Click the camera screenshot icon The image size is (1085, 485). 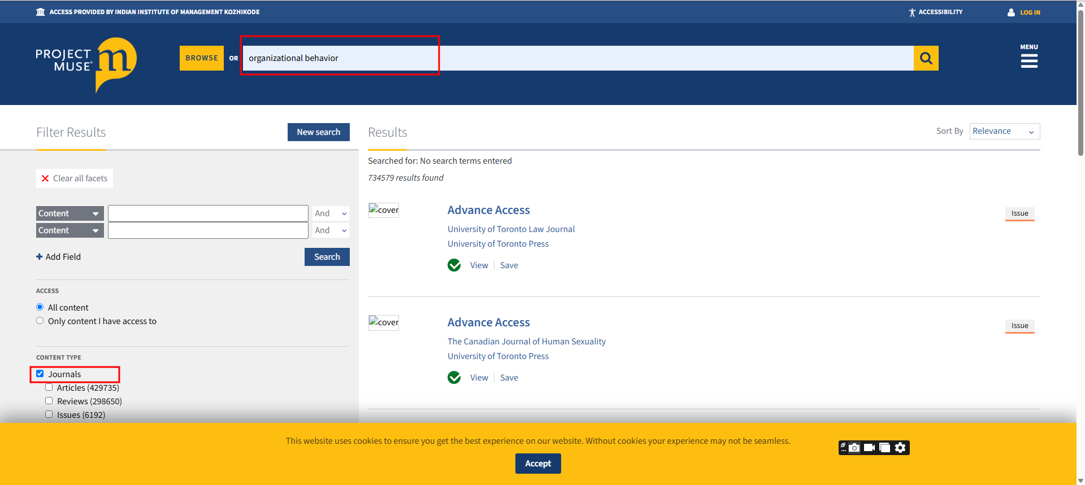[x=854, y=448]
